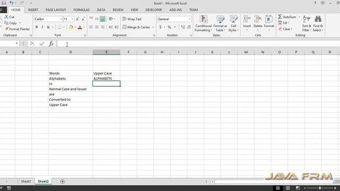Switch to Page Break Preview in status bar

click(297, 188)
